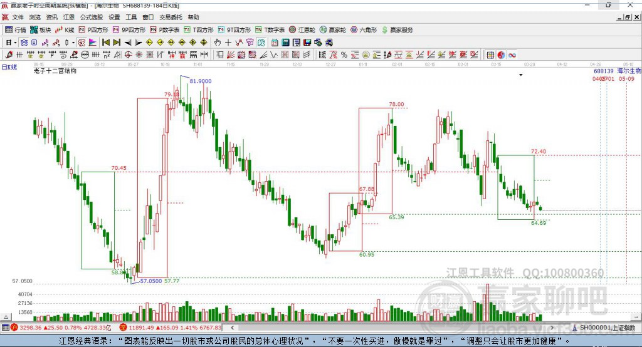Open the 板块 sector view
This screenshot has height=347, width=642.
[41, 30]
